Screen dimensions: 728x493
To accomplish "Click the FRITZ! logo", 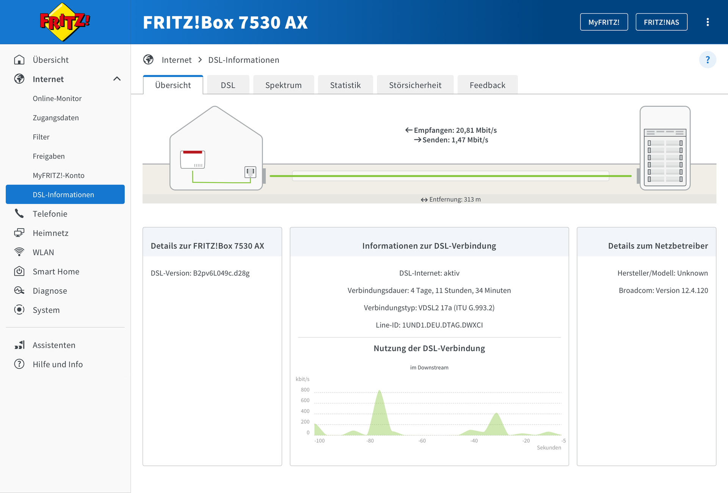I will pos(65,22).
